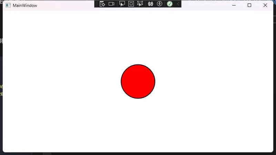Screen dimensions: 276x155
Task: Click the dotted drag grip of debug toolbar
Action: click(x=96, y=4)
